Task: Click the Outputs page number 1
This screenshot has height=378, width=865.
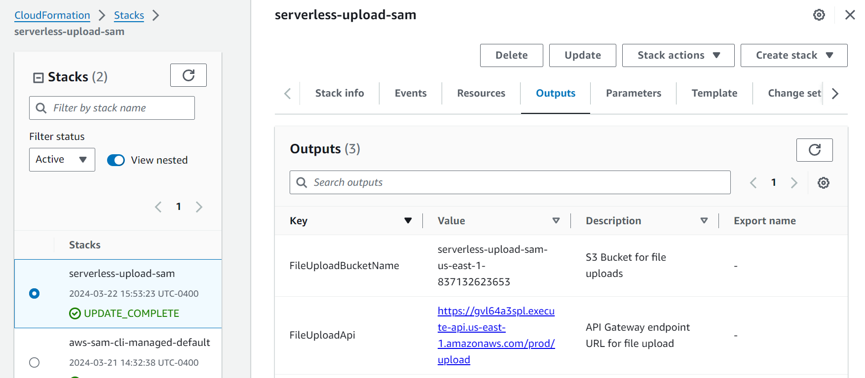Action: 774,182
